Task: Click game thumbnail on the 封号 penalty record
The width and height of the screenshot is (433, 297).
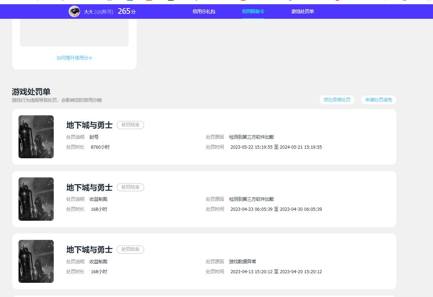Action: pos(36,137)
